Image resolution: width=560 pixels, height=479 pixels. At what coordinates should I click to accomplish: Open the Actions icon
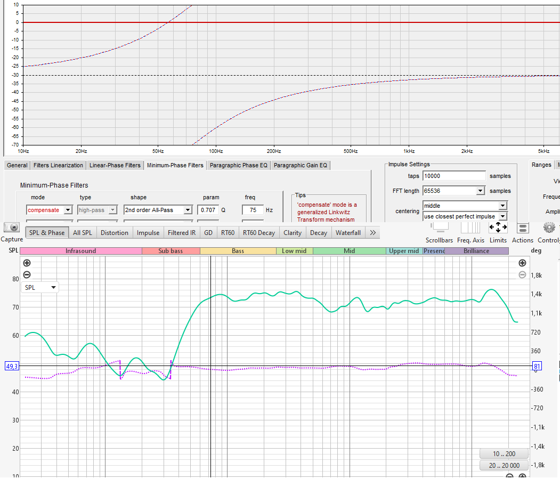522,228
